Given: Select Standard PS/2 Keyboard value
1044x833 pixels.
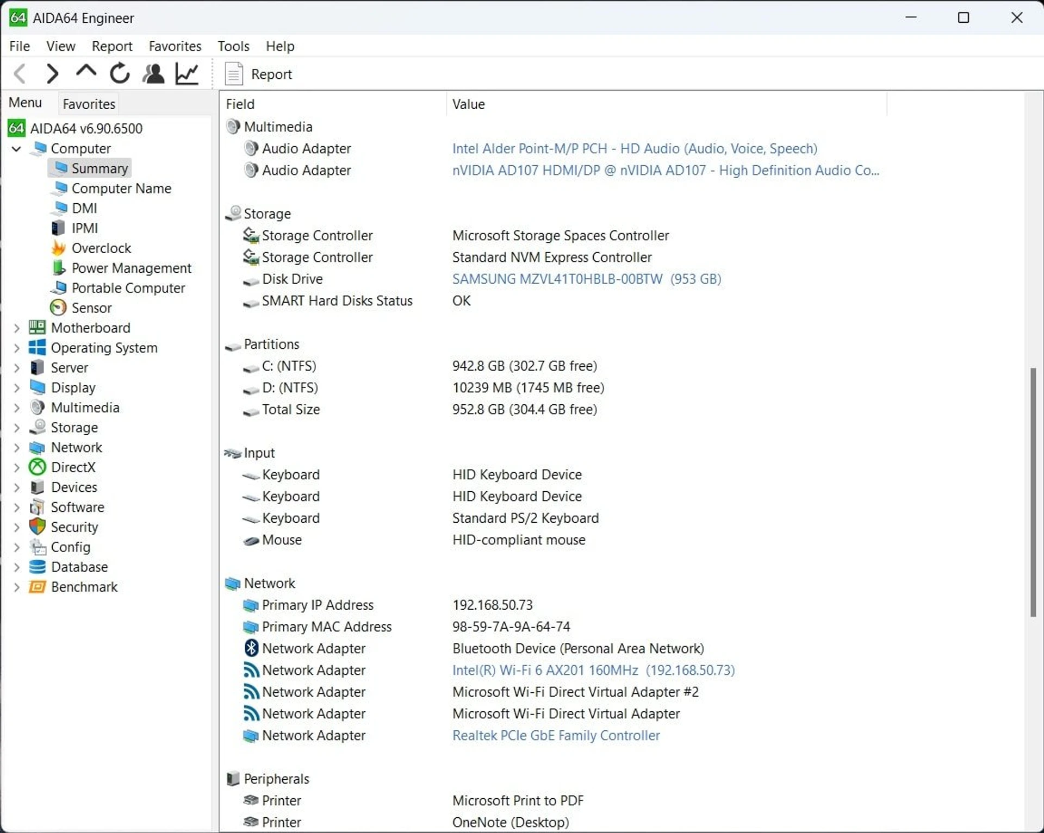Looking at the screenshot, I should [525, 518].
